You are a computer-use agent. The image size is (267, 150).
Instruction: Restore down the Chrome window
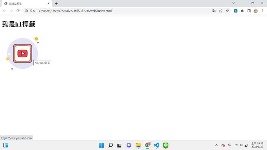point(252,3)
